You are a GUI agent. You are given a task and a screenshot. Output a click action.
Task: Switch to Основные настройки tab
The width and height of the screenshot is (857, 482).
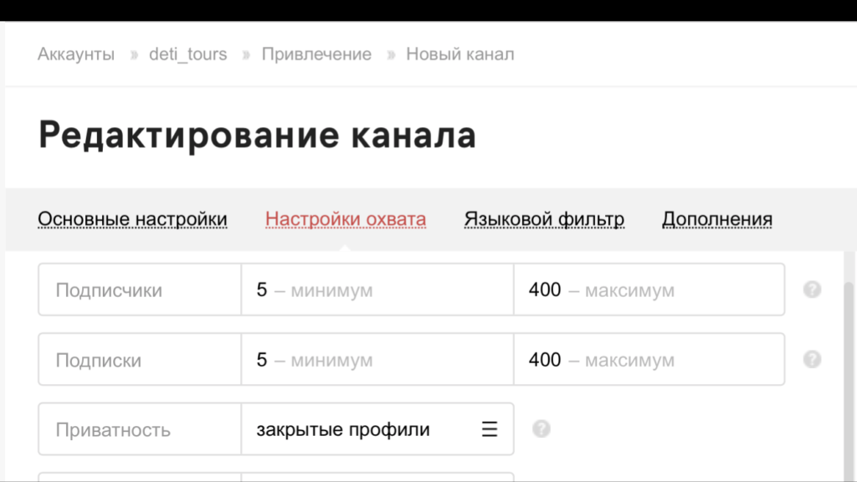click(132, 219)
